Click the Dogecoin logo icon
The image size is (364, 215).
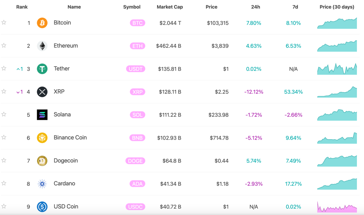42,161
